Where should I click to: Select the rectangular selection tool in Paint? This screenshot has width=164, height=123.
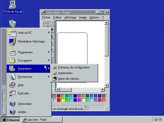click(x=51, y=23)
